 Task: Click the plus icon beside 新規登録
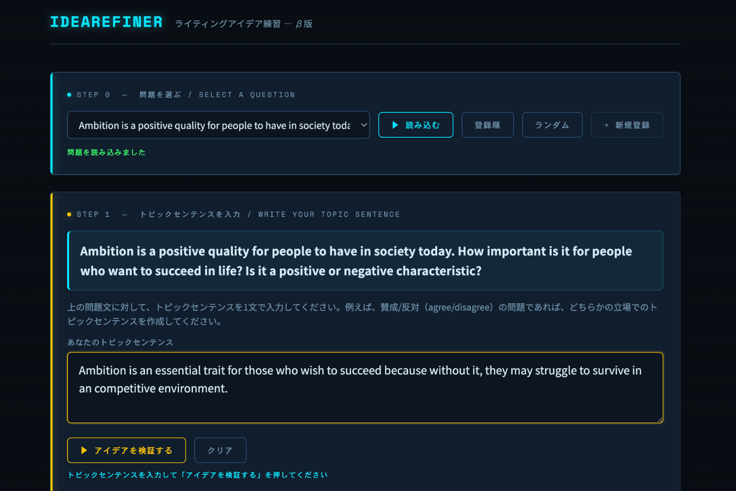[x=605, y=125]
